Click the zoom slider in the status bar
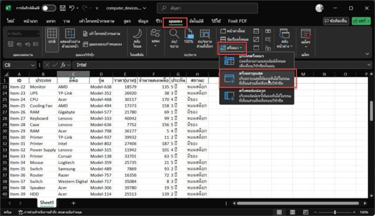Screen dimensions: 375x216 [x=335, y=212]
